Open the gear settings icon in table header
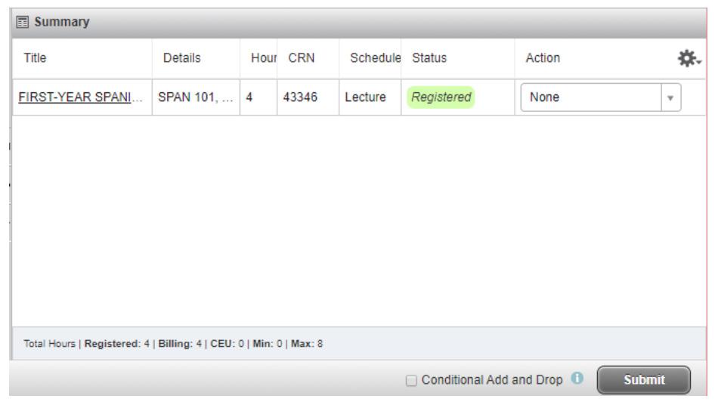This screenshot has width=715, height=405. [x=689, y=58]
